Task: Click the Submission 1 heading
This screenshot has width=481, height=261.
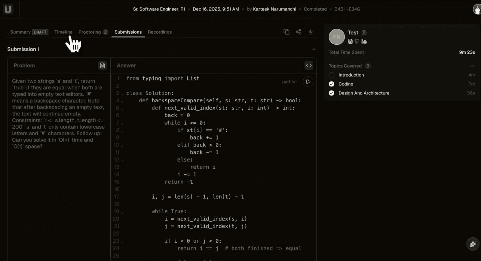Action: point(23,49)
